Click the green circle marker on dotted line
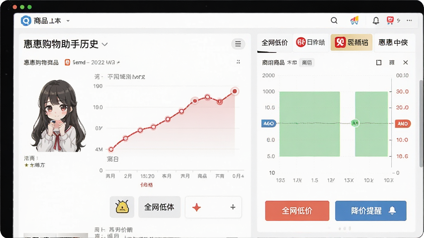This screenshot has width=424, height=238. pos(355,123)
